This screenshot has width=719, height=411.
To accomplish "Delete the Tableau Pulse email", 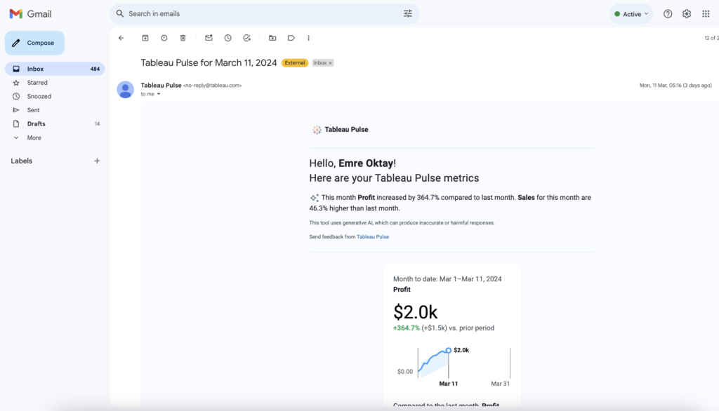I will pyautogui.click(x=183, y=38).
